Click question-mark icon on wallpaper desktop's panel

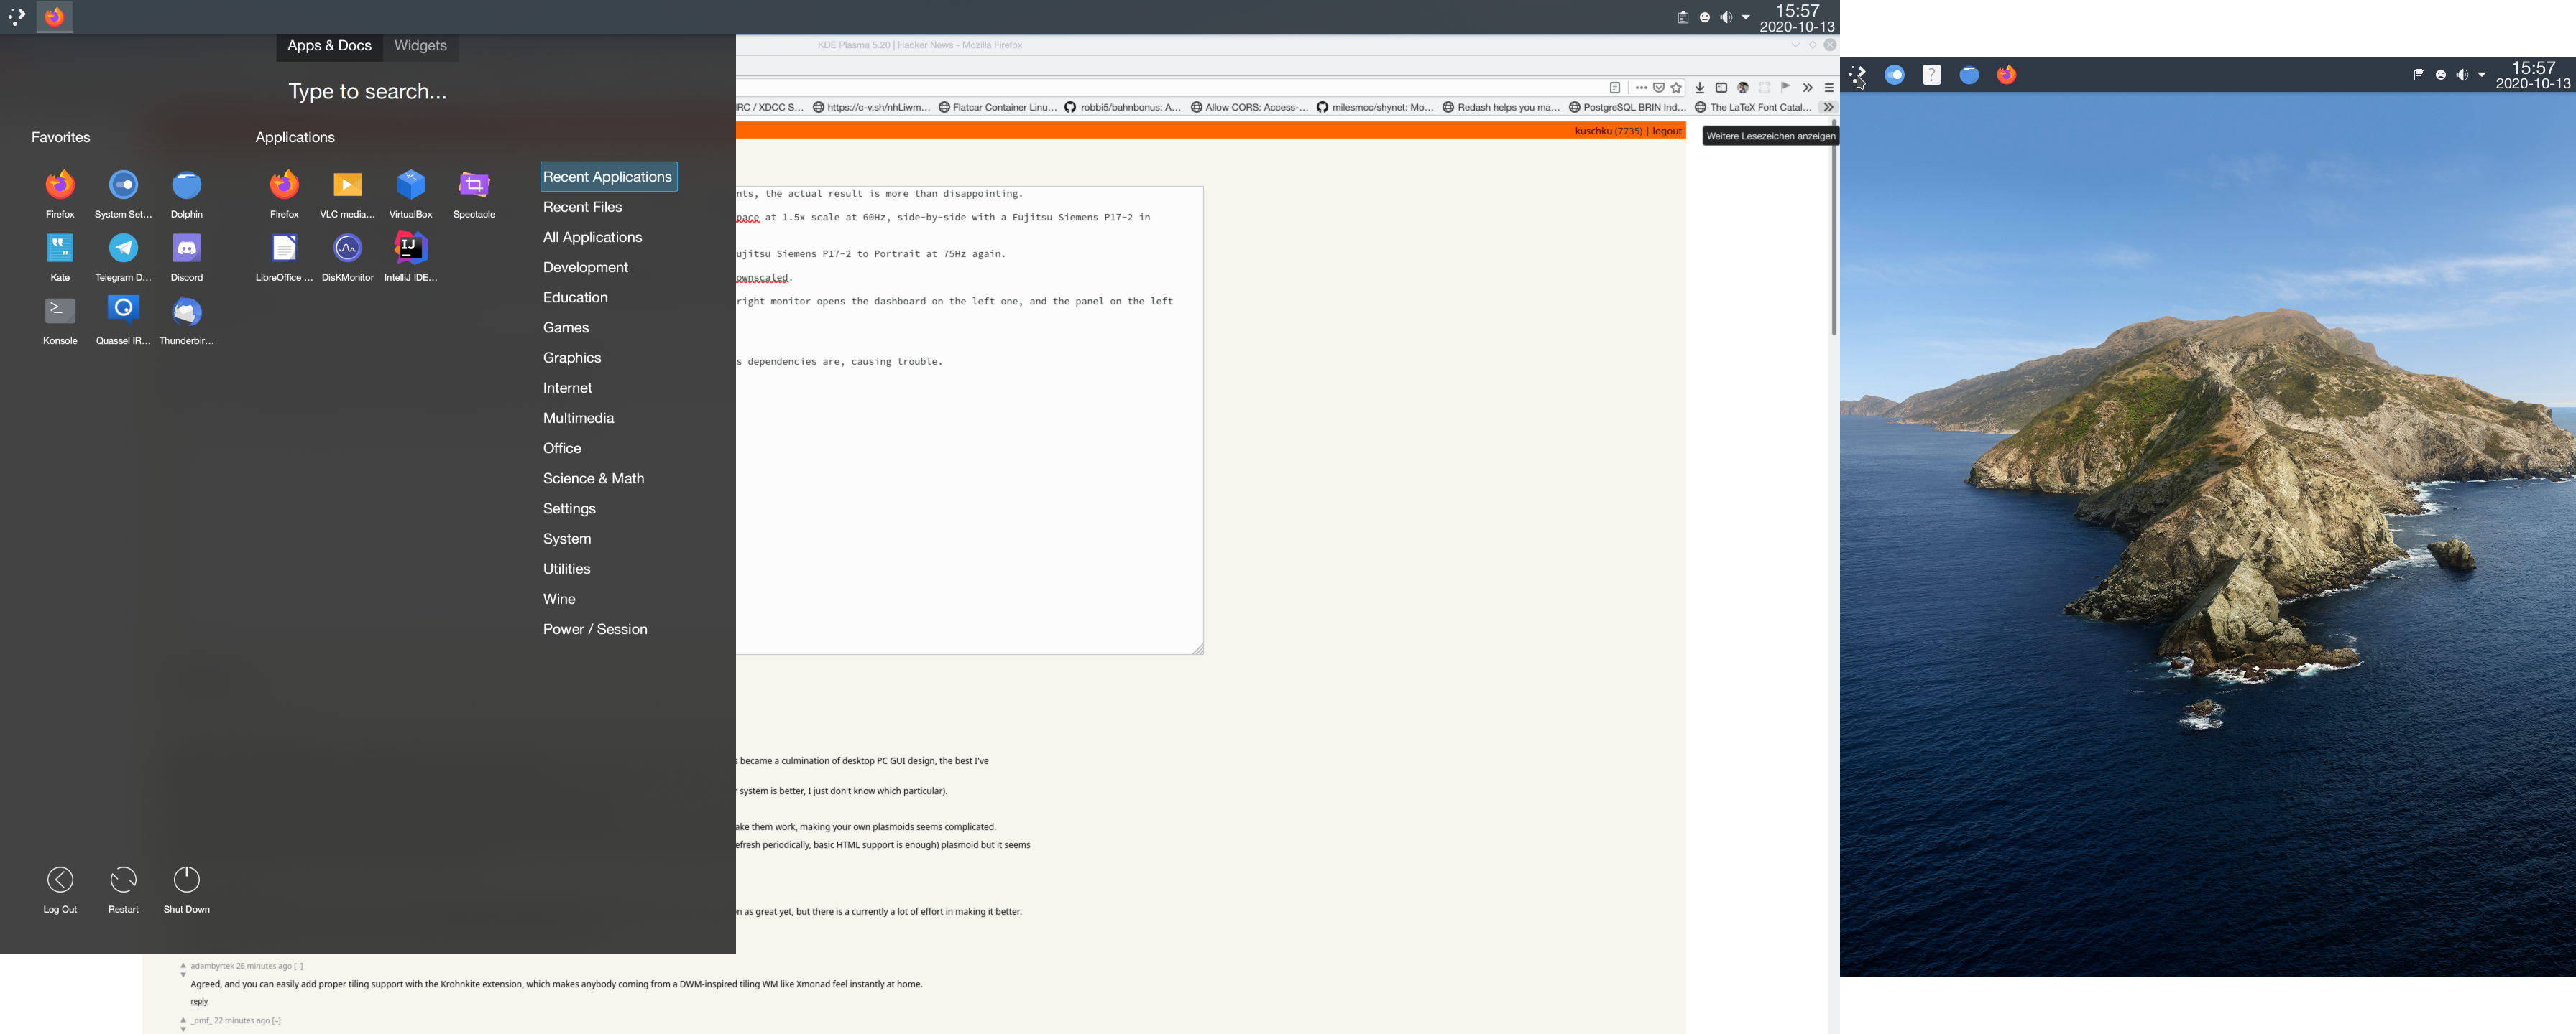click(1931, 75)
